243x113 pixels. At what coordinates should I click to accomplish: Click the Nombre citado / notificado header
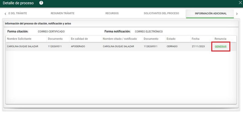[x=120, y=39]
